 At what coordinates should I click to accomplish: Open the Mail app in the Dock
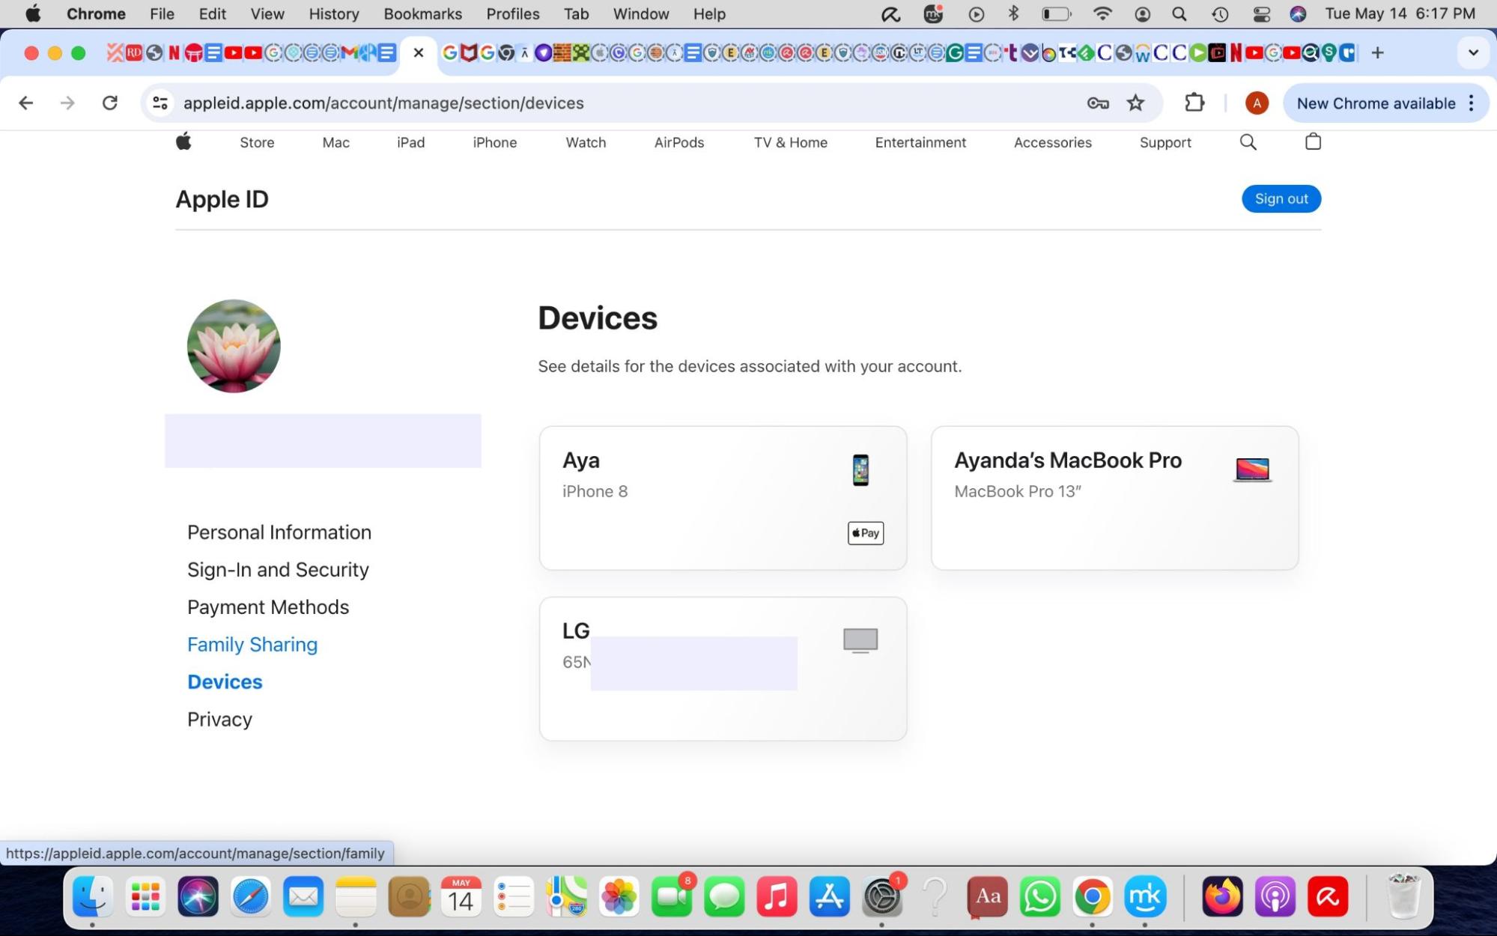[x=303, y=896]
